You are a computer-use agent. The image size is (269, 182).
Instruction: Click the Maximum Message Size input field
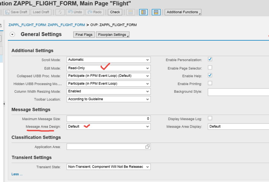point(109,119)
